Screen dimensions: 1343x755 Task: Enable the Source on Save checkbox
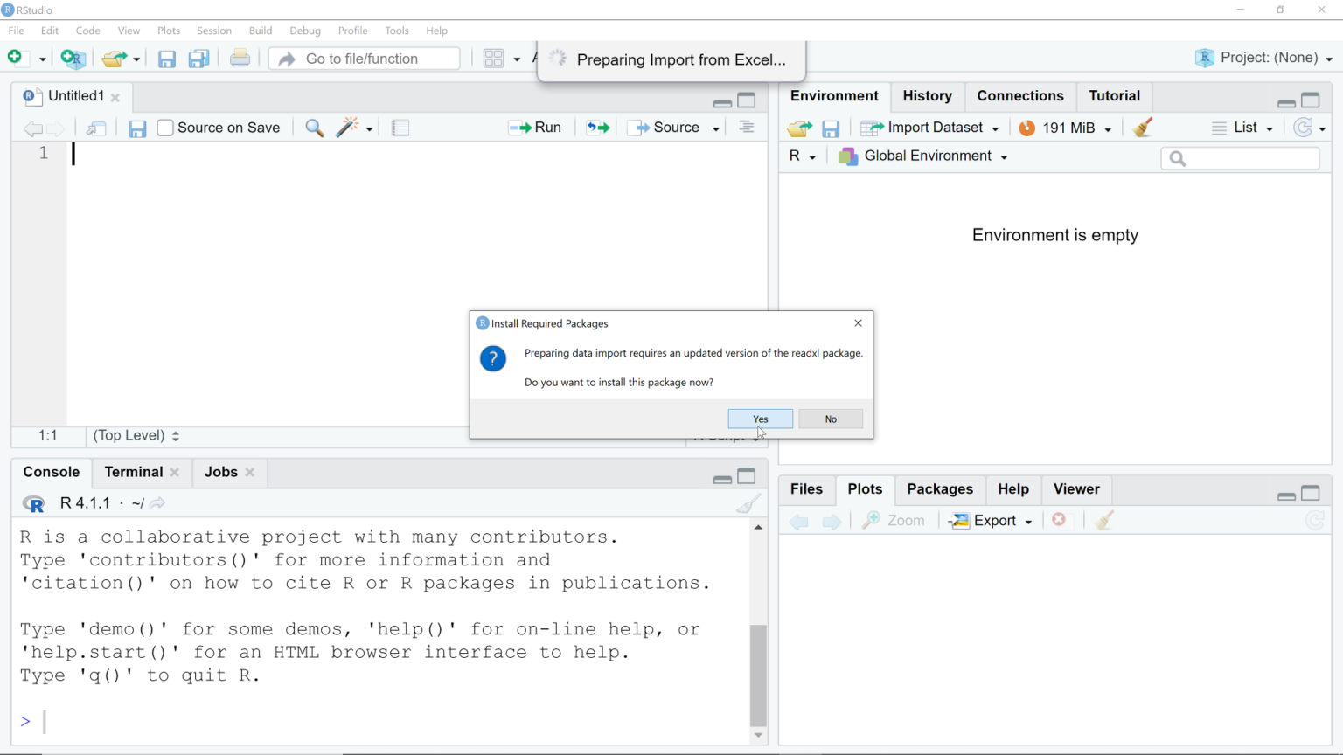pyautogui.click(x=165, y=128)
